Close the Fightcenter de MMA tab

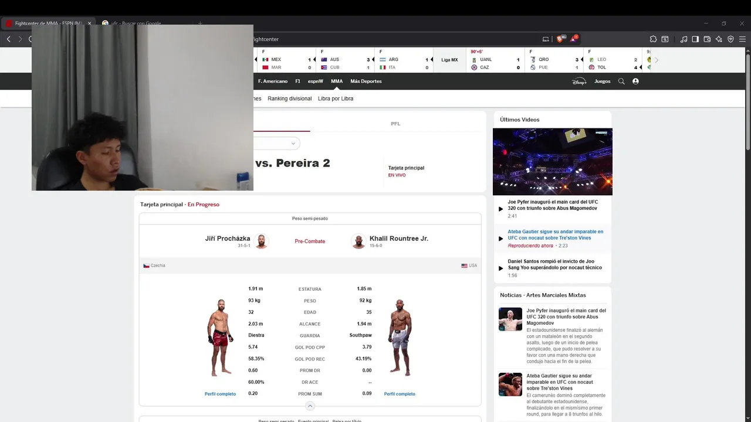point(90,23)
